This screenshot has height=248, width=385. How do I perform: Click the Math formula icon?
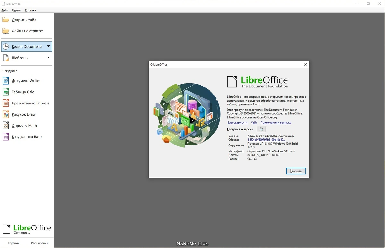tap(6, 126)
